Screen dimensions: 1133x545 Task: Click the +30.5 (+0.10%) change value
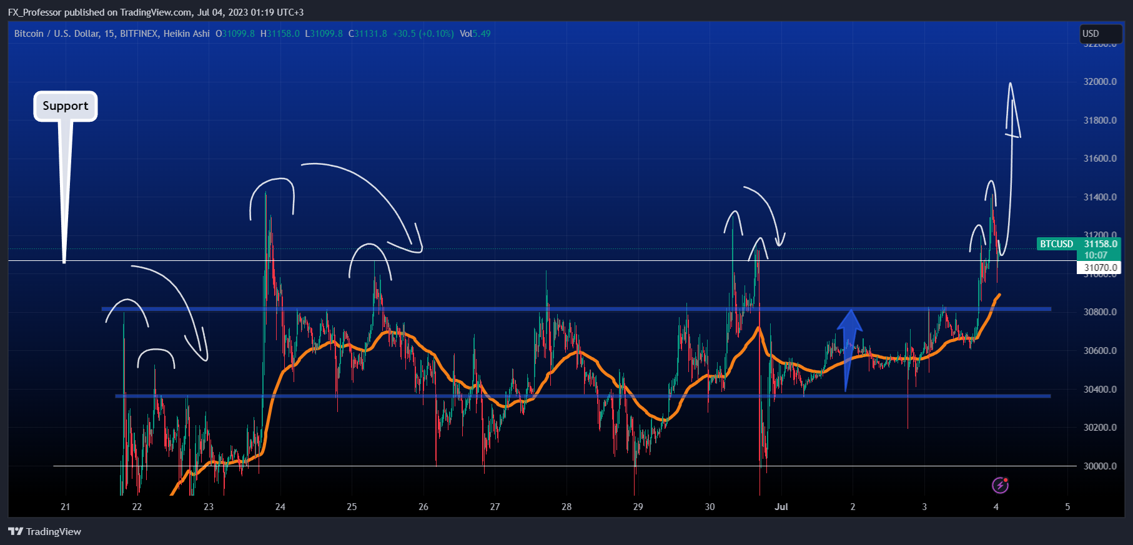pyautogui.click(x=423, y=34)
